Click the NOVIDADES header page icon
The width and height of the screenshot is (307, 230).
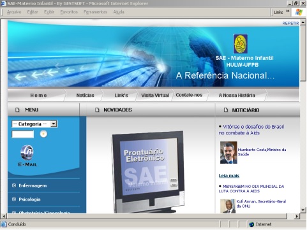pyautogui.click(x=97, y=110)
